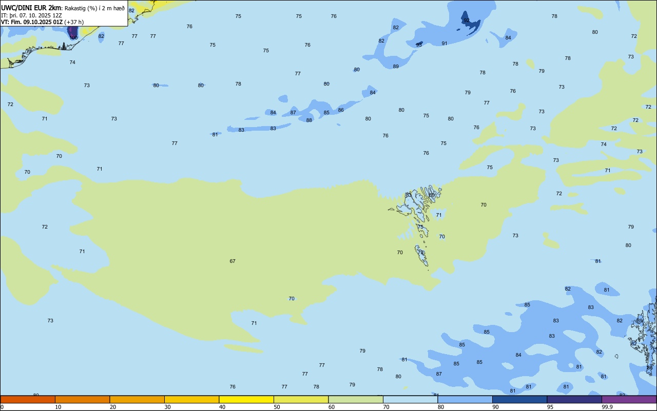Click the light blue 70–80 legend swatch
The image size is (657, 411).
410,399
